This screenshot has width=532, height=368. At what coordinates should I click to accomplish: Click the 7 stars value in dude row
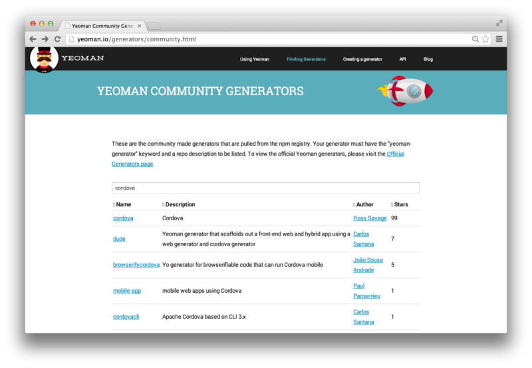(x=392, y=239)
